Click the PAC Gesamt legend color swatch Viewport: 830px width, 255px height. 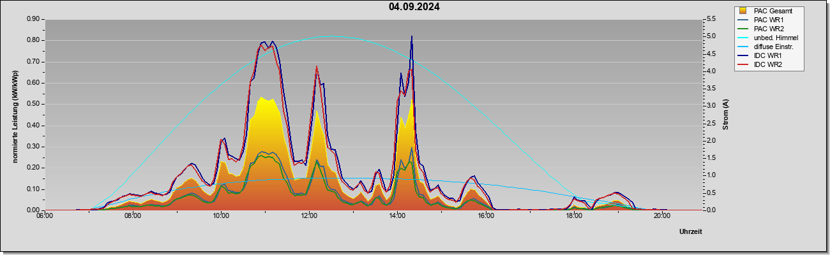click(743, 11)
